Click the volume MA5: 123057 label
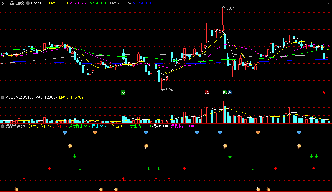Image resolution: width=332 pixels, height=192 pixels. [x=46, y=97]
